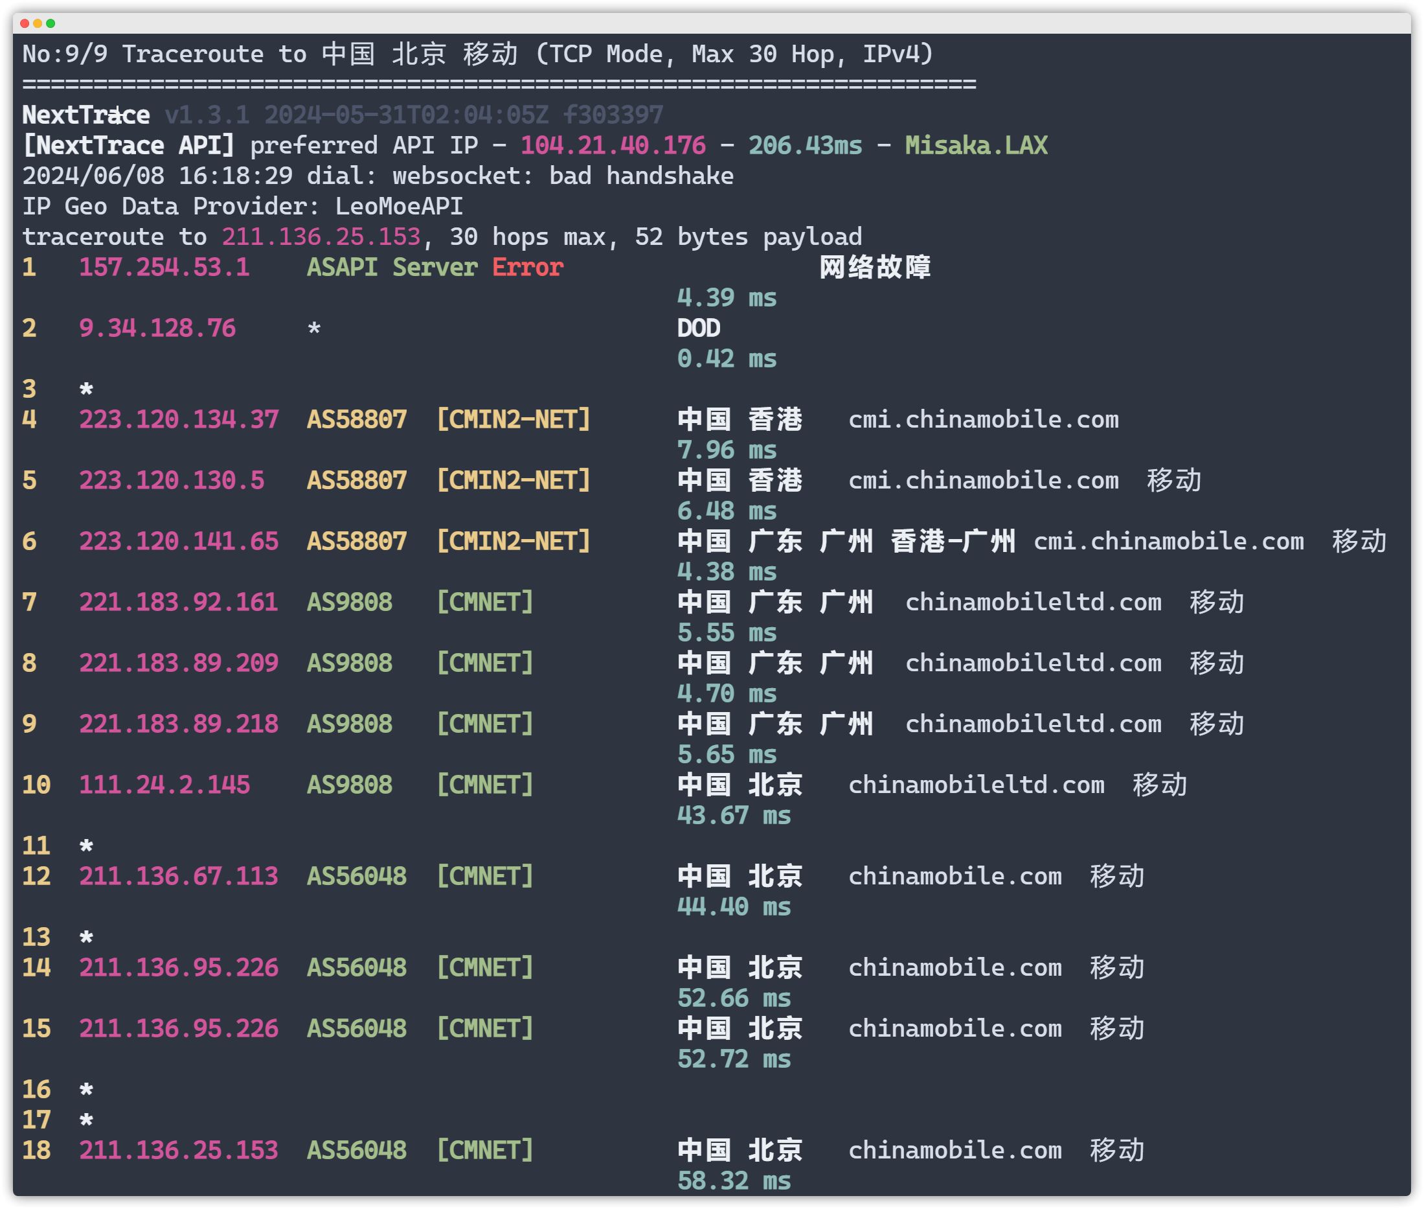This screenshot has width=1424, height=1209.
Task: Click the 52.66 ms latency value
Action: pyautogui.click(x=734, y=998)
